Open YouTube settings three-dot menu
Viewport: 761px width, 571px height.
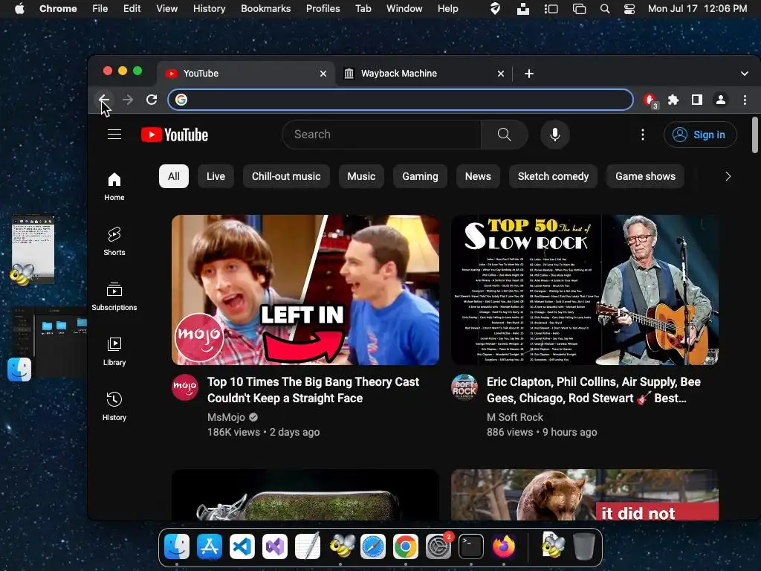pyautogui.click(x=643, y=135)
